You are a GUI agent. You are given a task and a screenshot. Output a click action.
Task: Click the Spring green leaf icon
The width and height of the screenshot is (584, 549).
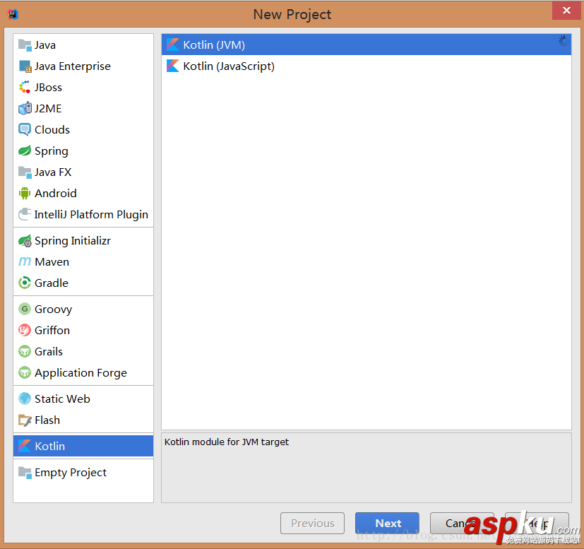coord(25,151)
